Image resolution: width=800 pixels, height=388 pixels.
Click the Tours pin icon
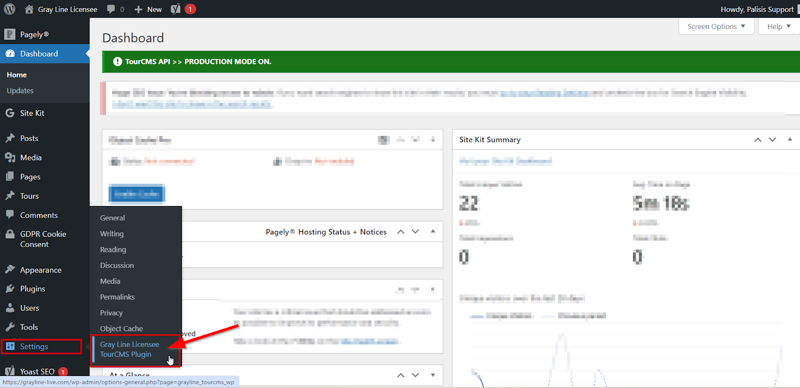(9, 196)
